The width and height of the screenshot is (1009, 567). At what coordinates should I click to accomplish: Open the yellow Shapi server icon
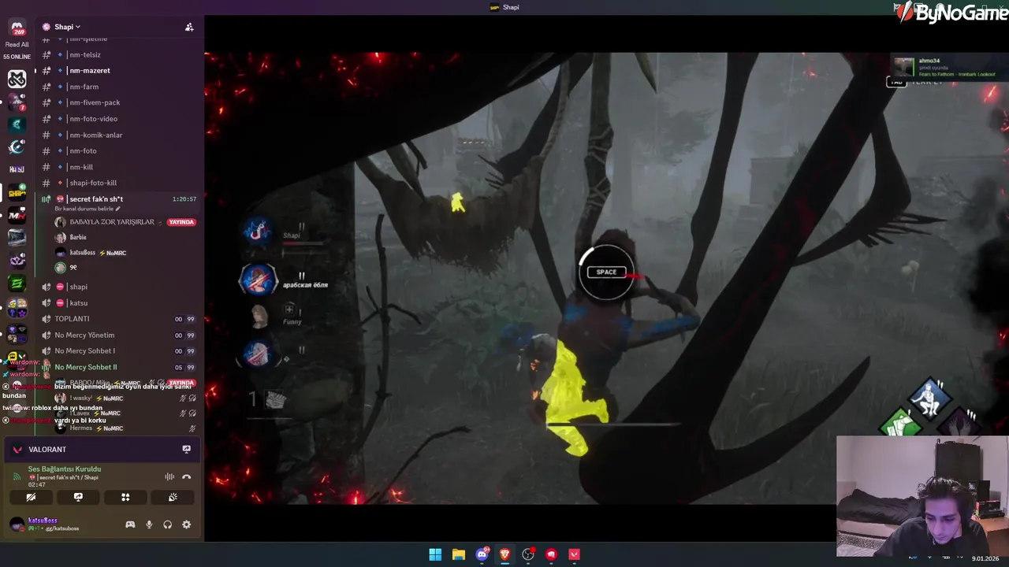(17, 192)
